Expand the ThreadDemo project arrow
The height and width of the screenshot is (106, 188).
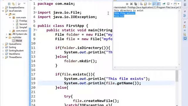tap(3, 57)
